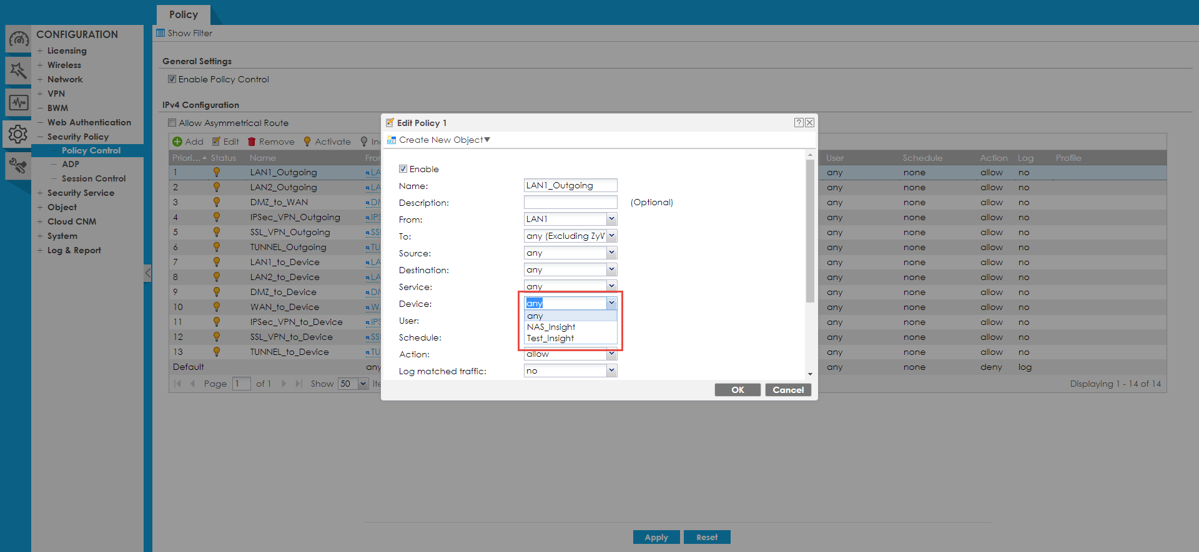Click the green Add rule icon
The width and height of the screenshot is (1199, 552).
coord(177,142)
